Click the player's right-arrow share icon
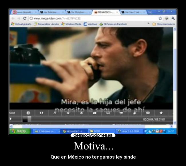 [121, 113]
